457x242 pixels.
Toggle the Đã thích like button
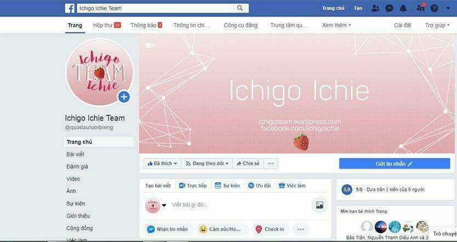coord(162,164)
